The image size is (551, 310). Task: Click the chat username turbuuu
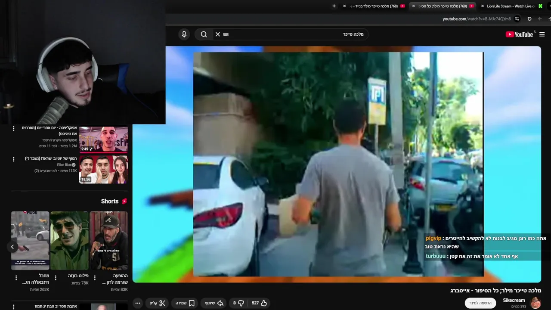coord(436,256)
